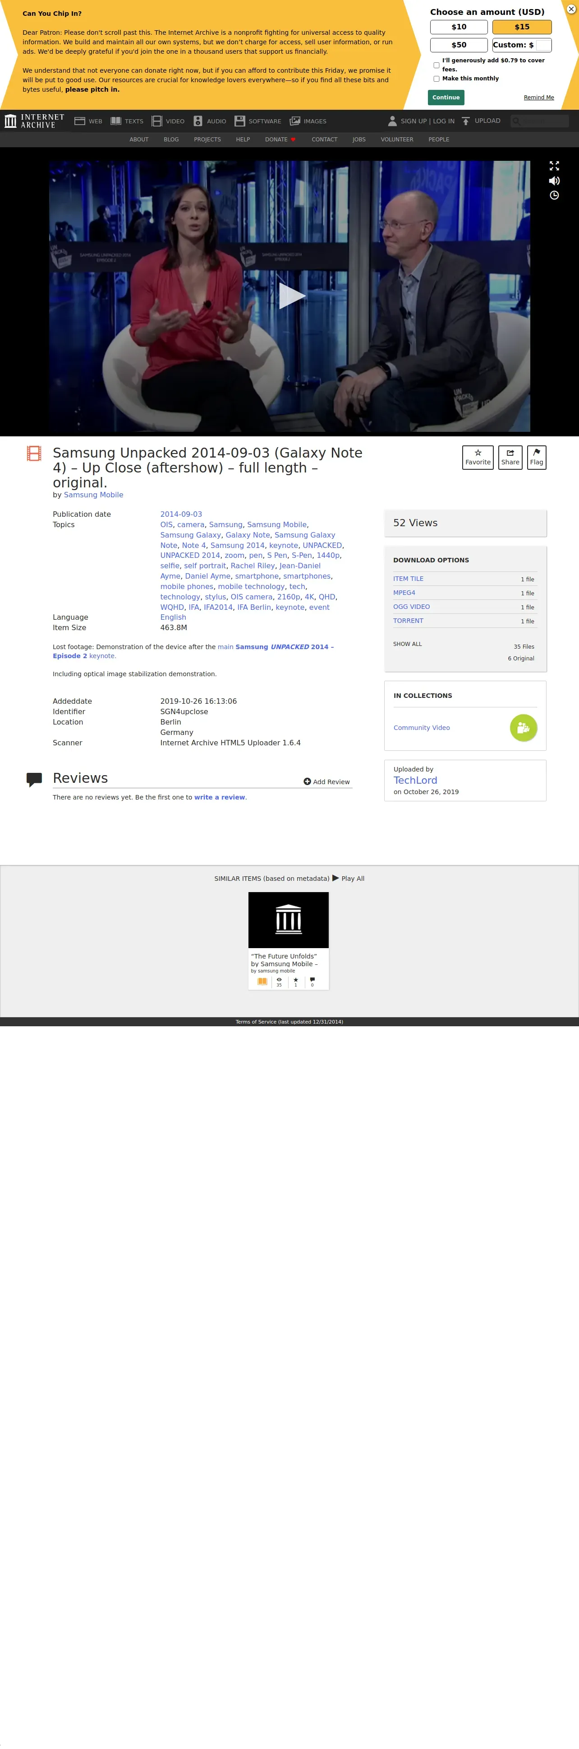579x1749 pixels.
Task: Mute the video with speaker icon
Action: pos(554,181)
